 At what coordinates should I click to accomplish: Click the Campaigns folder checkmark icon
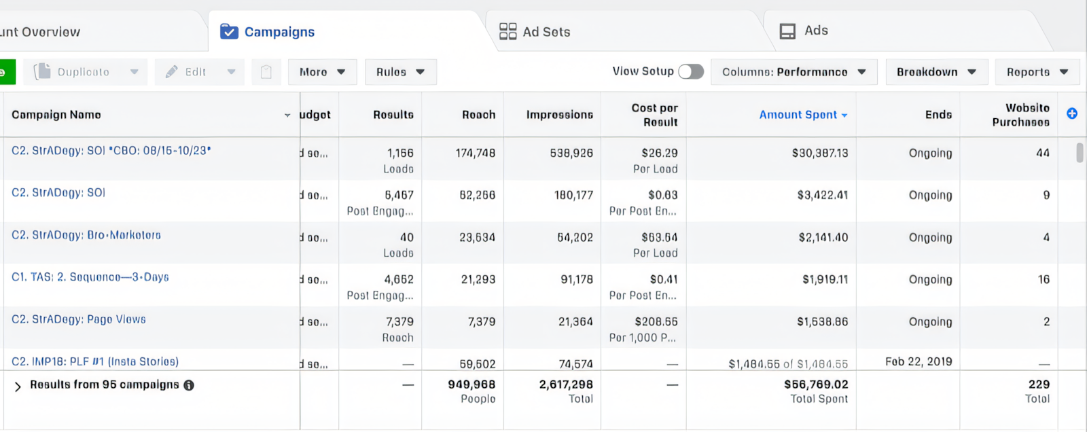click(x=229, y=32)
